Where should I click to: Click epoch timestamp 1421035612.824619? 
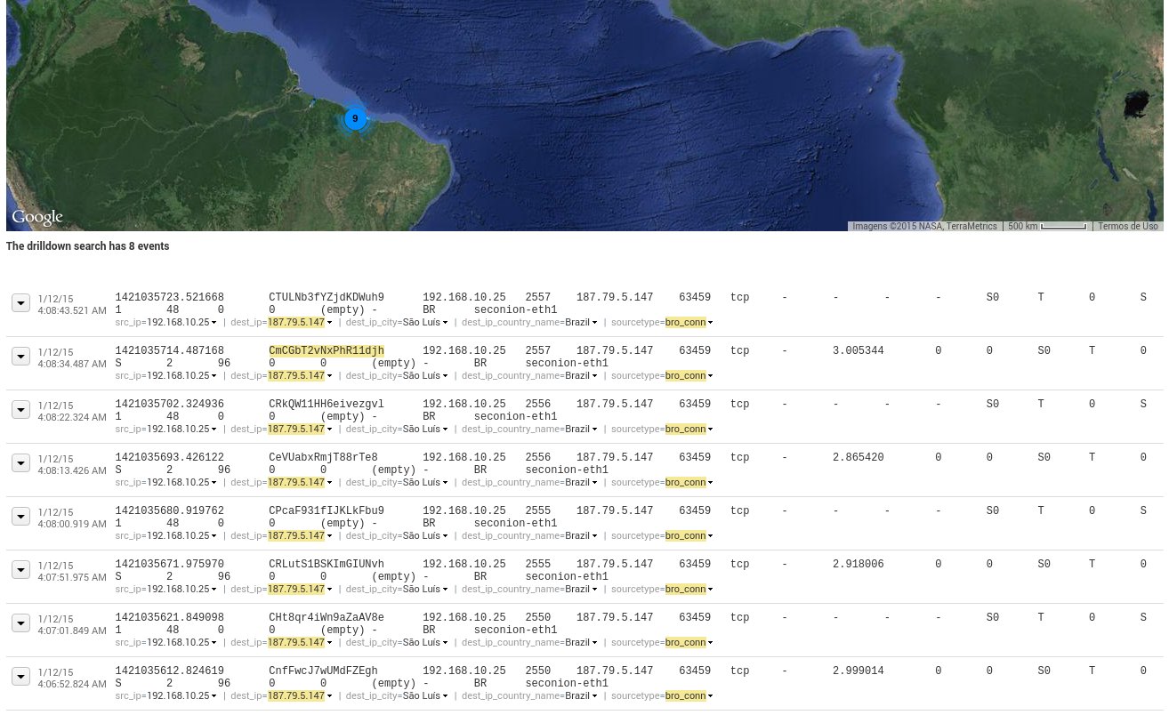click(169, 671)
